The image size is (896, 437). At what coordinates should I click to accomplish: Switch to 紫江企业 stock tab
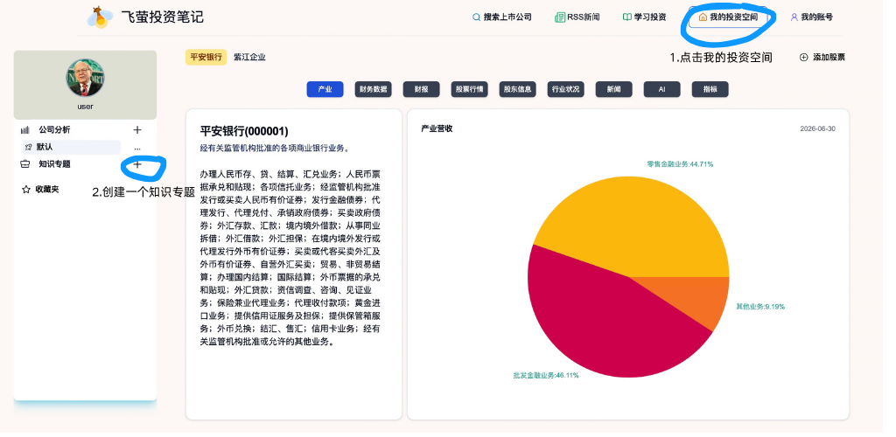(x=249, y=57)
